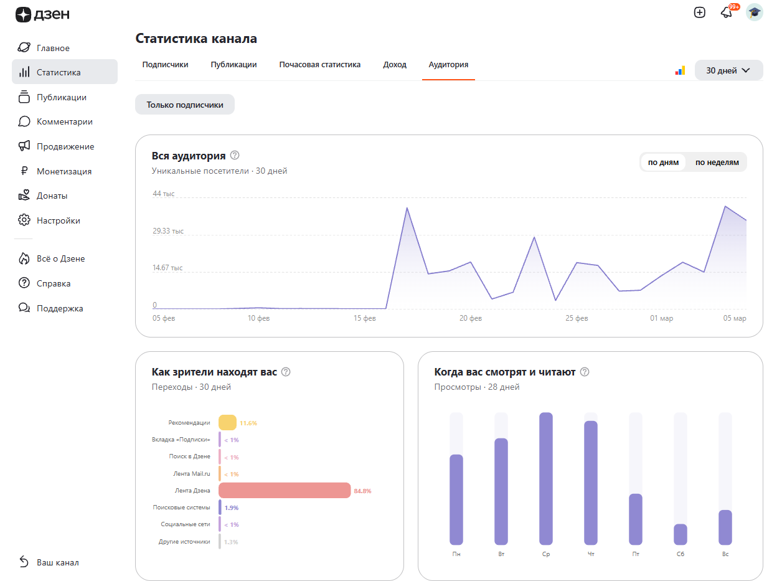
Task: Click the Ваш канал link
Action: pos(57,562)
